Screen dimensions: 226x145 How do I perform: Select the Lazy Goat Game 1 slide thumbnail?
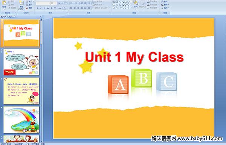tap(21, 62)
